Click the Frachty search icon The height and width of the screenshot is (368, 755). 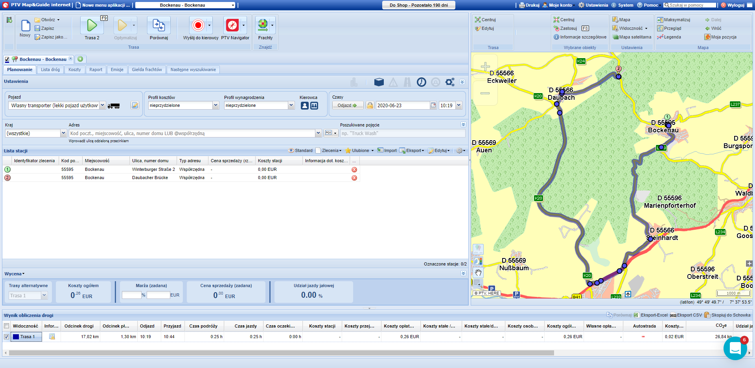[x=263, y=26]
